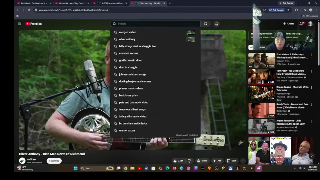Open the YouTube guide hamburger menu

coord(20,24)
